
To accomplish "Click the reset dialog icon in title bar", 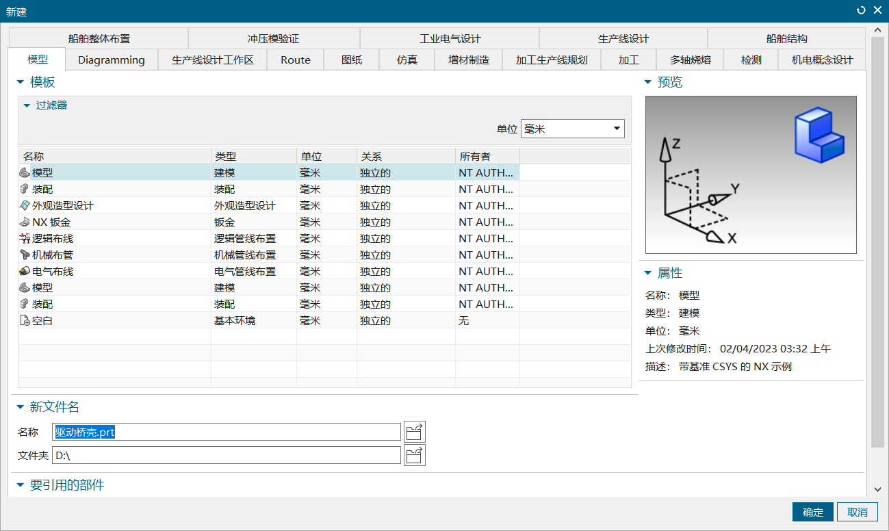I will 860,10.
